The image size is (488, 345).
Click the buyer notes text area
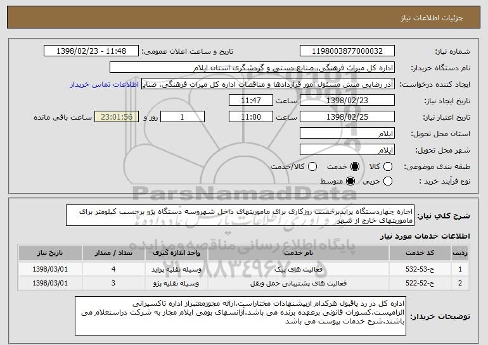tap(240, 316)
